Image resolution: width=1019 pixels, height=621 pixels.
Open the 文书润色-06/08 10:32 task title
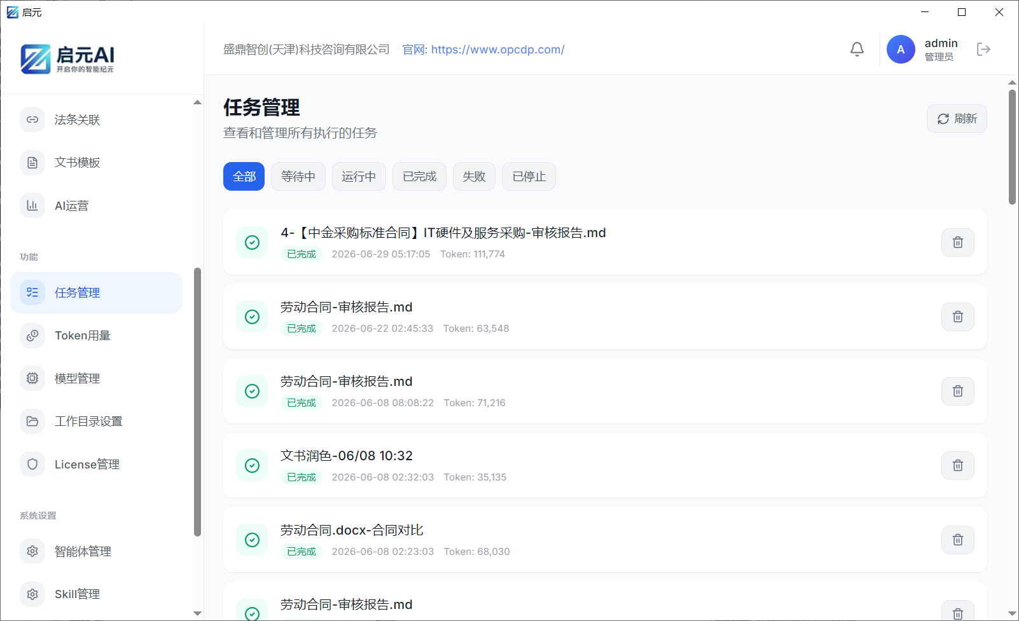[347, 456]
